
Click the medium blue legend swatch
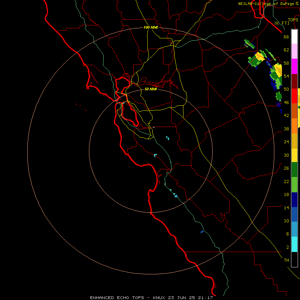coord(294,214)
